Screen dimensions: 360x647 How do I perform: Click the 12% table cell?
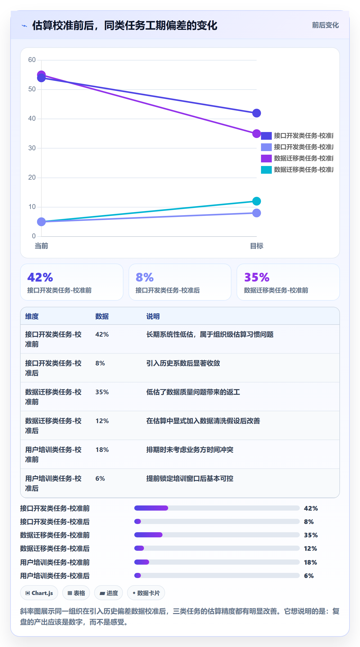click(102, 421)
